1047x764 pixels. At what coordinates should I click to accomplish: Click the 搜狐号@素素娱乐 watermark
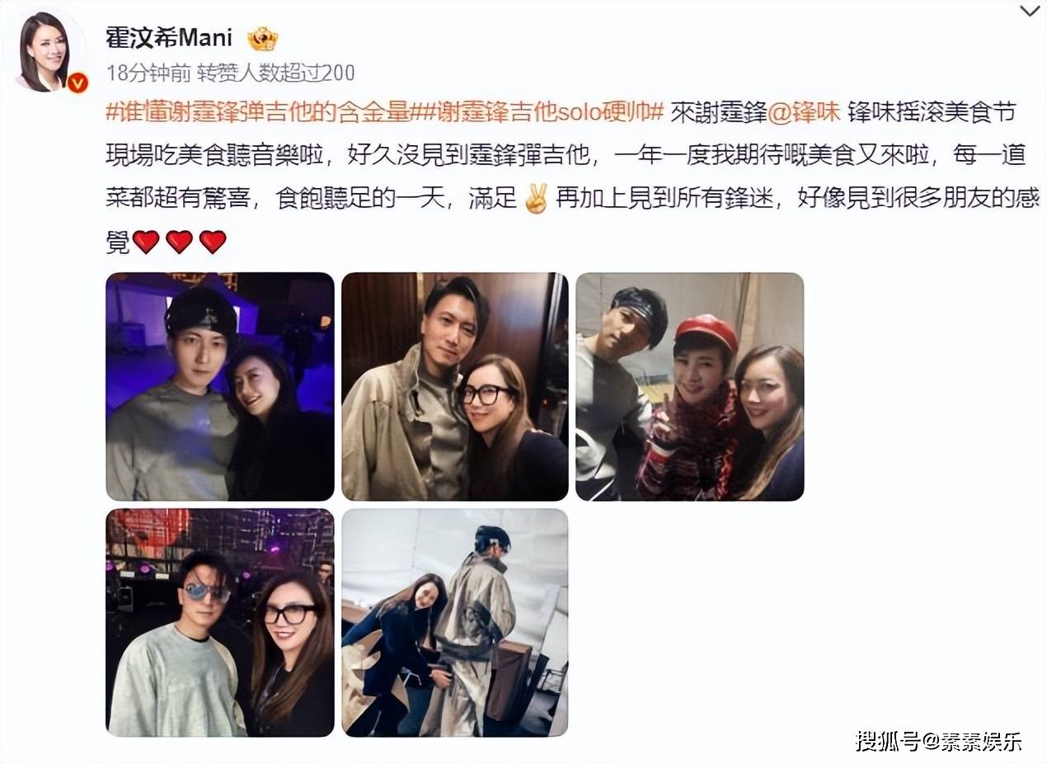coord(938,740)
